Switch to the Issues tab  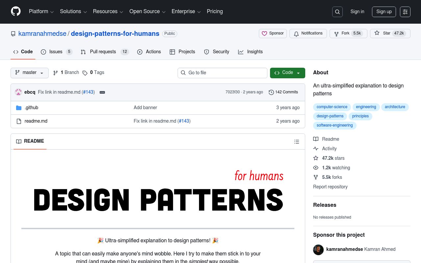[x=56, y=52]
